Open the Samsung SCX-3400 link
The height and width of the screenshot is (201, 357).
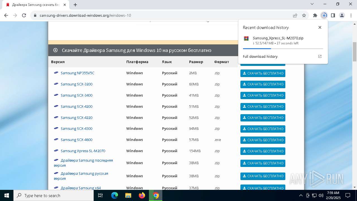pyautogui.click(x=76, y=95)
